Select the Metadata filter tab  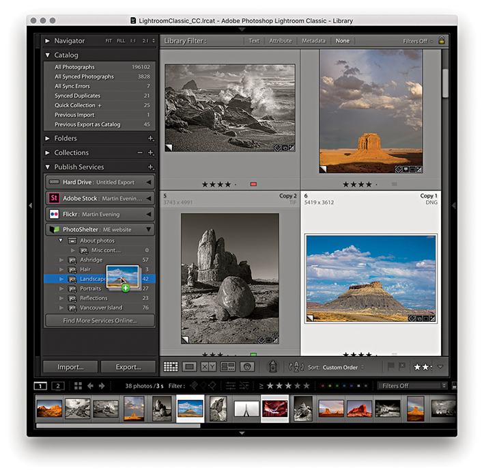pos(313,41)
